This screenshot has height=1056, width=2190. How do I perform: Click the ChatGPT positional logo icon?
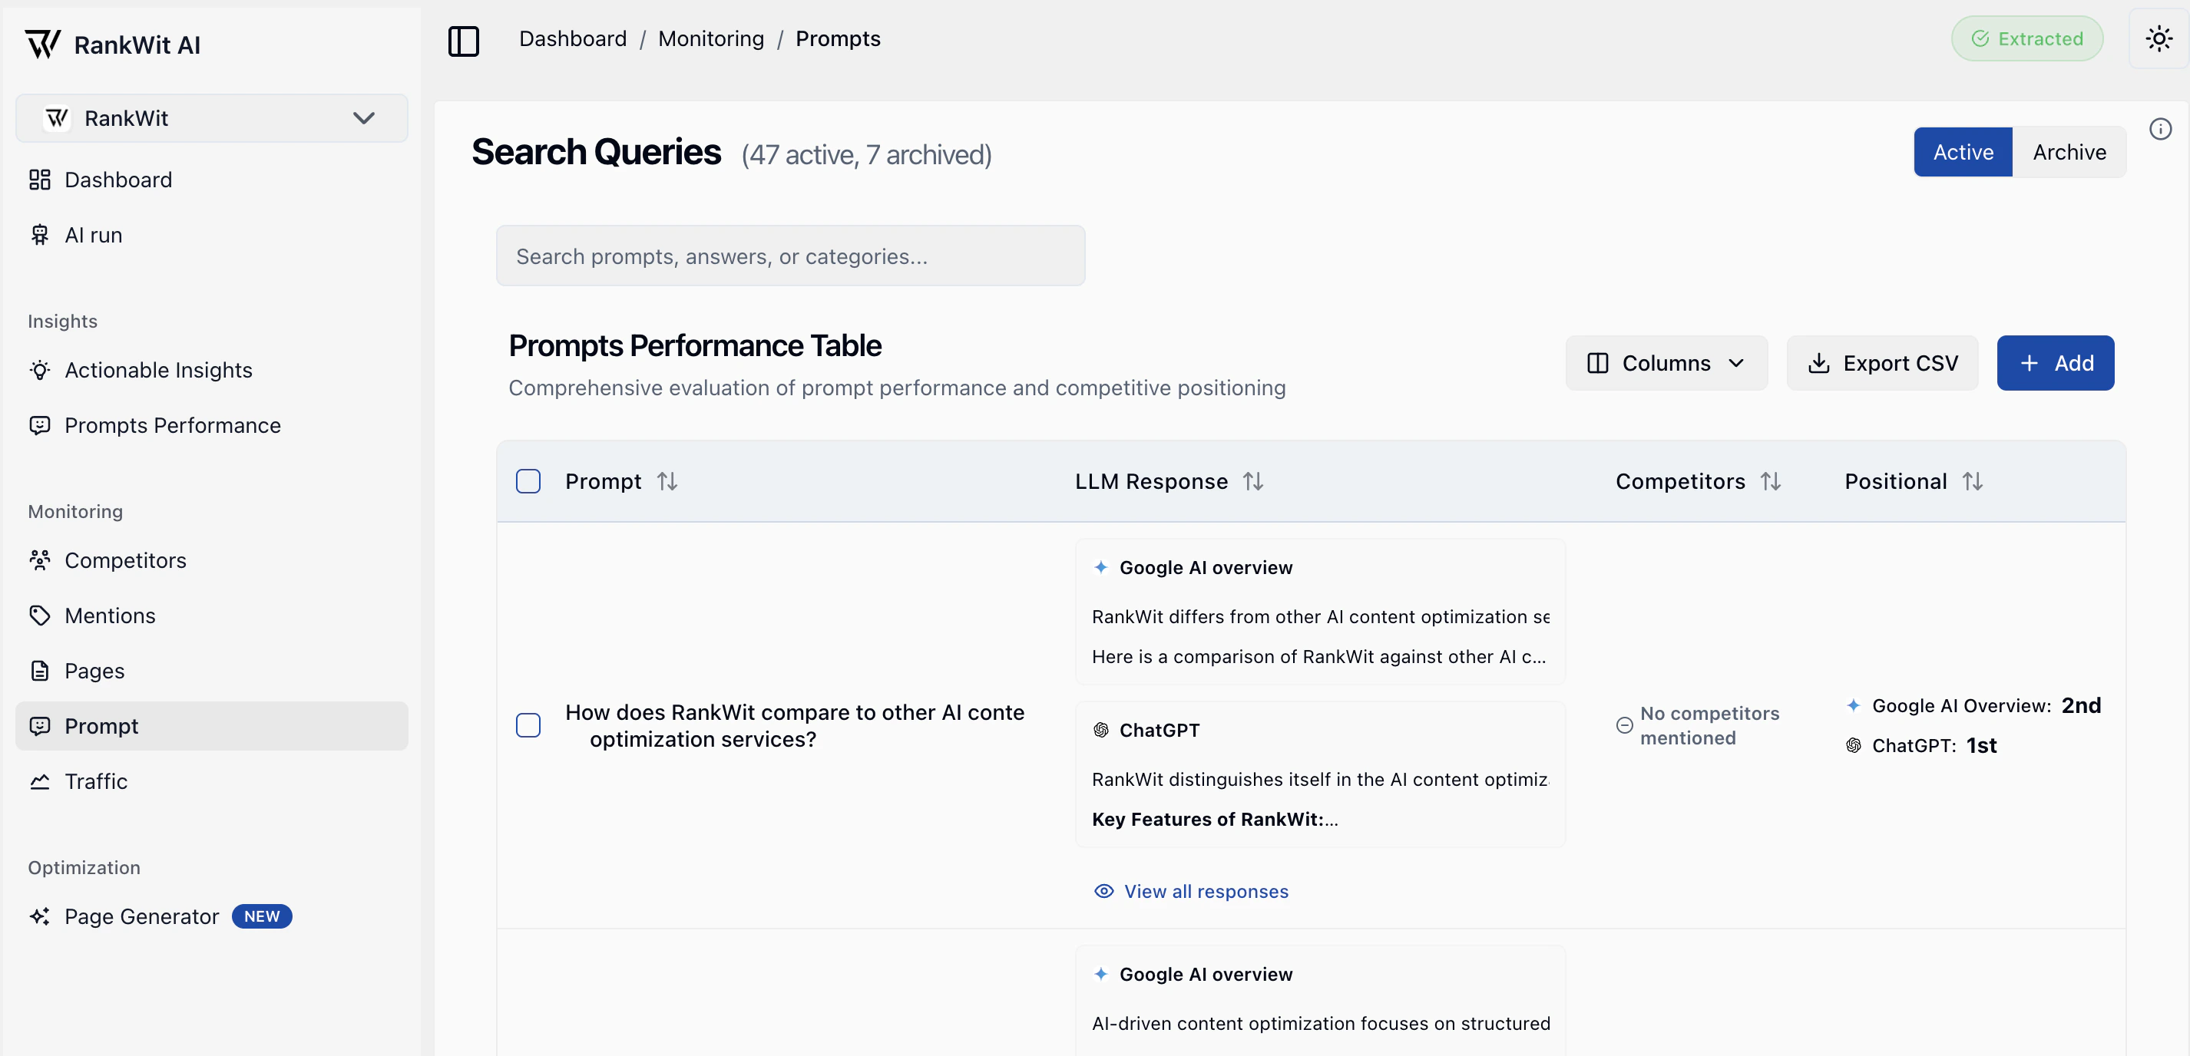tap(1854, 745)
